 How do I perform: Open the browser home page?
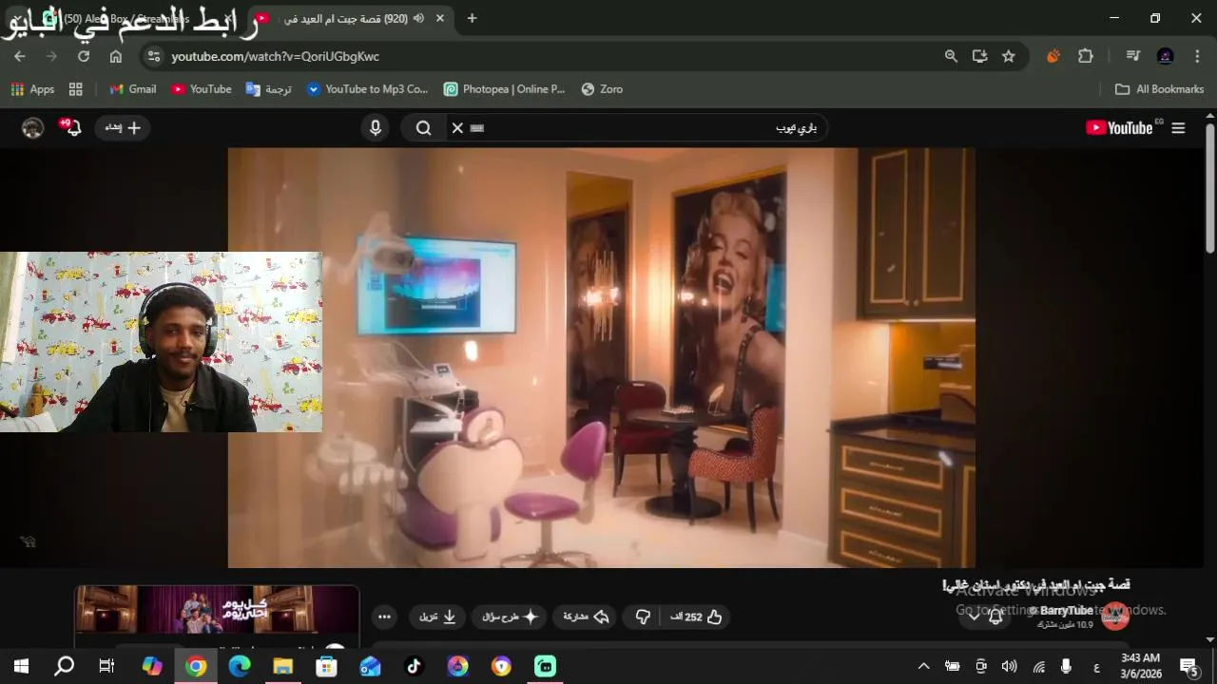tap(116, 56)
